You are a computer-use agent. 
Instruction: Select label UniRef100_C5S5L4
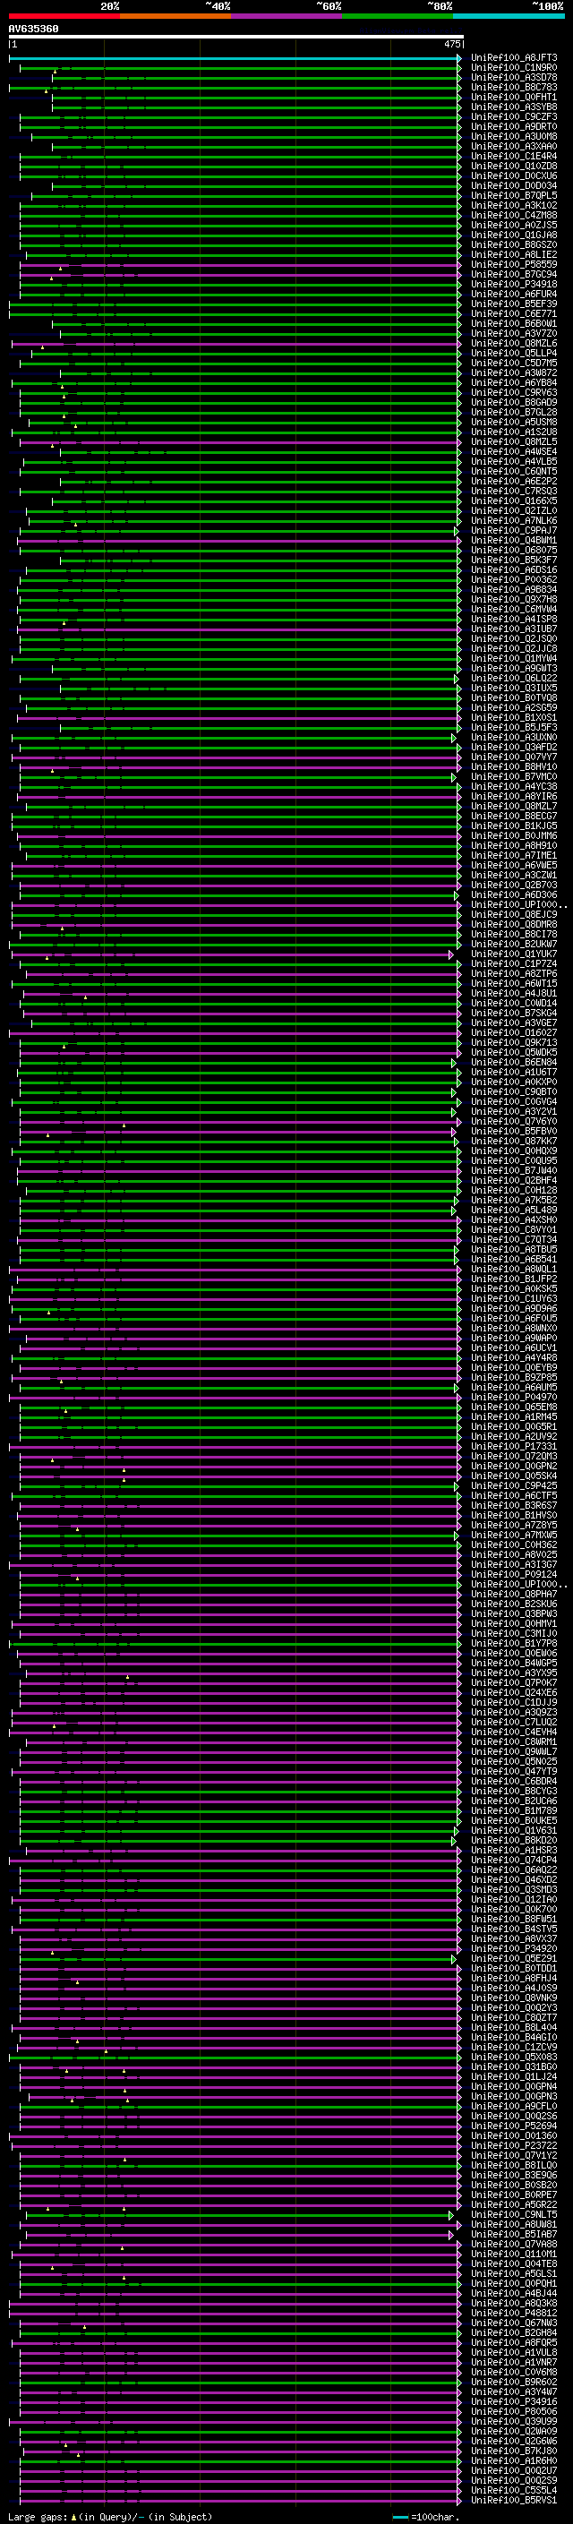[x=514, y=2490]
